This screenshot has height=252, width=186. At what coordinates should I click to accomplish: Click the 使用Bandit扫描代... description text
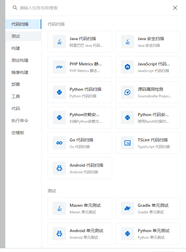coord(153,121)
